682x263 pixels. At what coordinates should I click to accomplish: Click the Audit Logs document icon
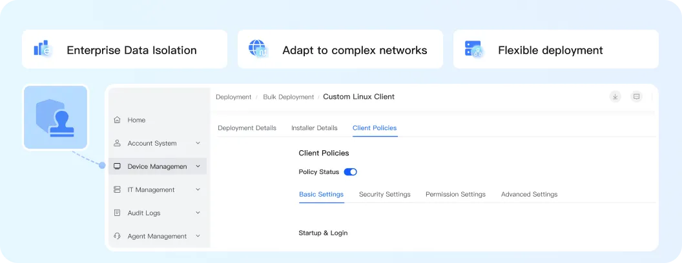click(117, 213)
